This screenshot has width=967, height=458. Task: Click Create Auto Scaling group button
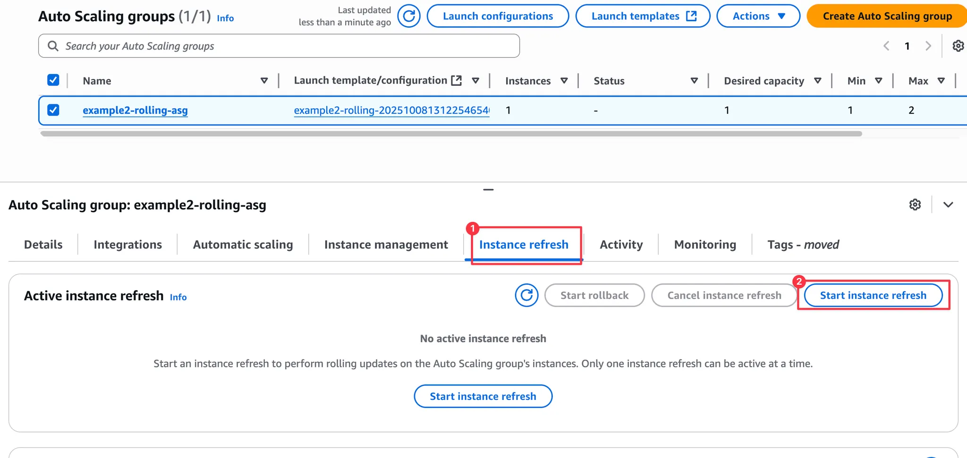coord(887,16)
